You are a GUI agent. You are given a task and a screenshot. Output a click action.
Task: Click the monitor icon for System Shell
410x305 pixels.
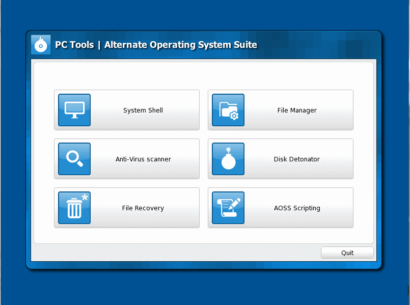point(74,110)
